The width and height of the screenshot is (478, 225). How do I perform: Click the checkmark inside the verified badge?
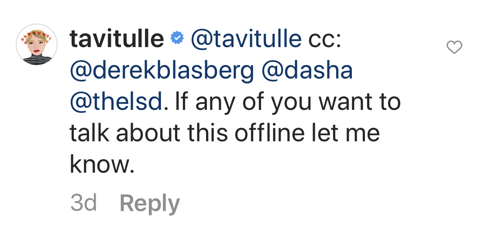[x=177, y=38]
